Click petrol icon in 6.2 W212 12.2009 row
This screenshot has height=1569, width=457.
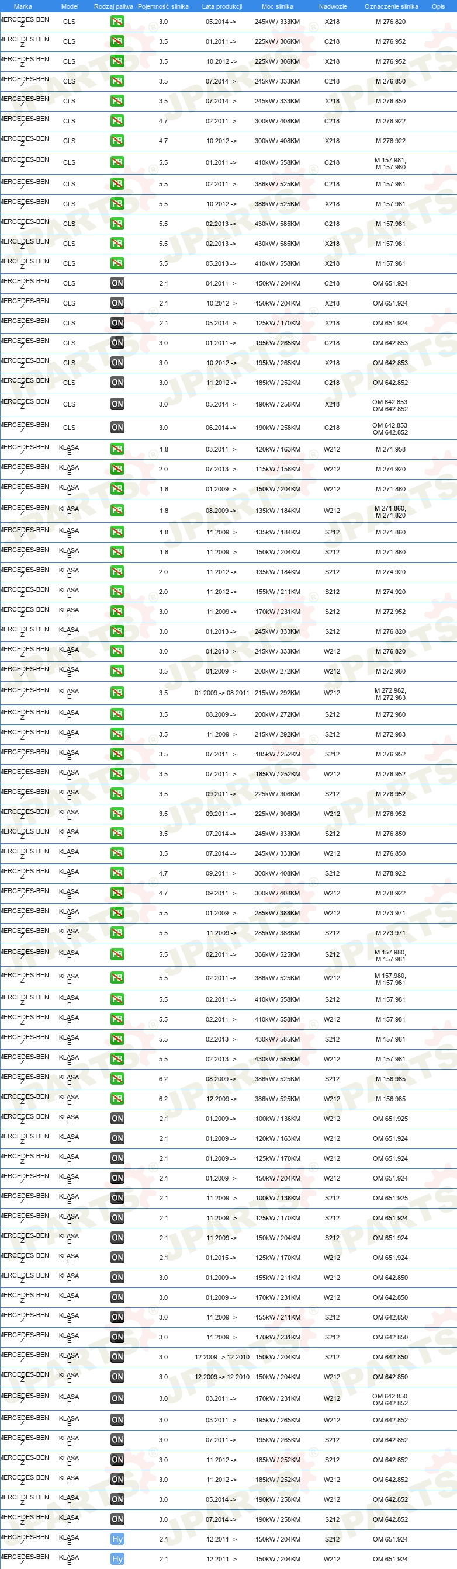(117, 1099)
